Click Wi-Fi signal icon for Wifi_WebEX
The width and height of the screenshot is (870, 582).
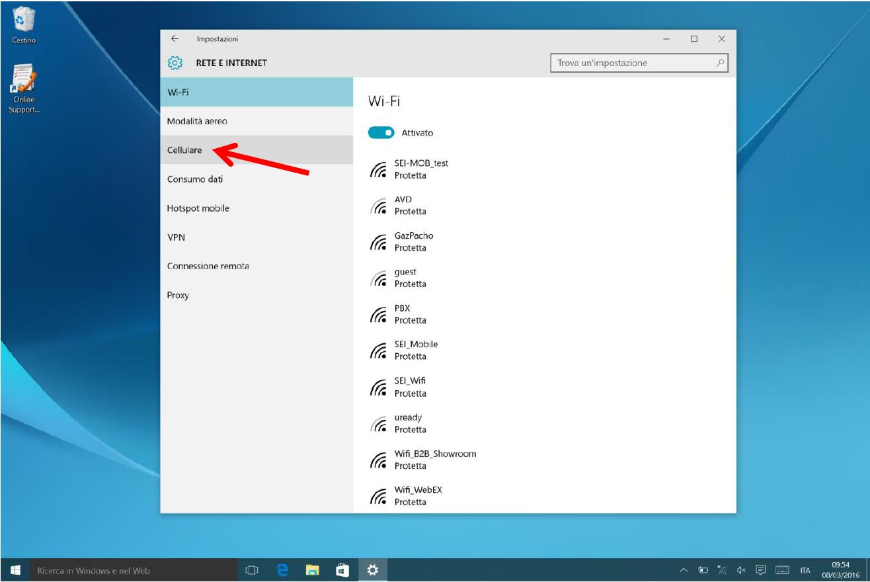pos(378,496)
